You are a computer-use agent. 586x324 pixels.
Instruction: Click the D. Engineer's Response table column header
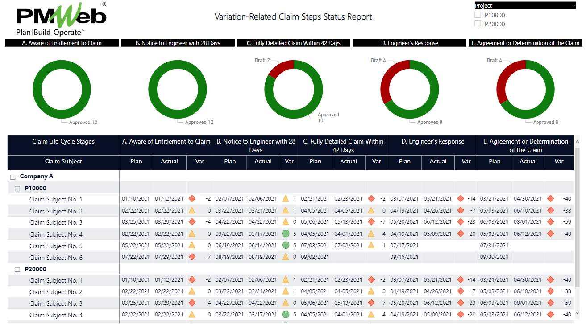pyautogui.click(x=432, y=142)
